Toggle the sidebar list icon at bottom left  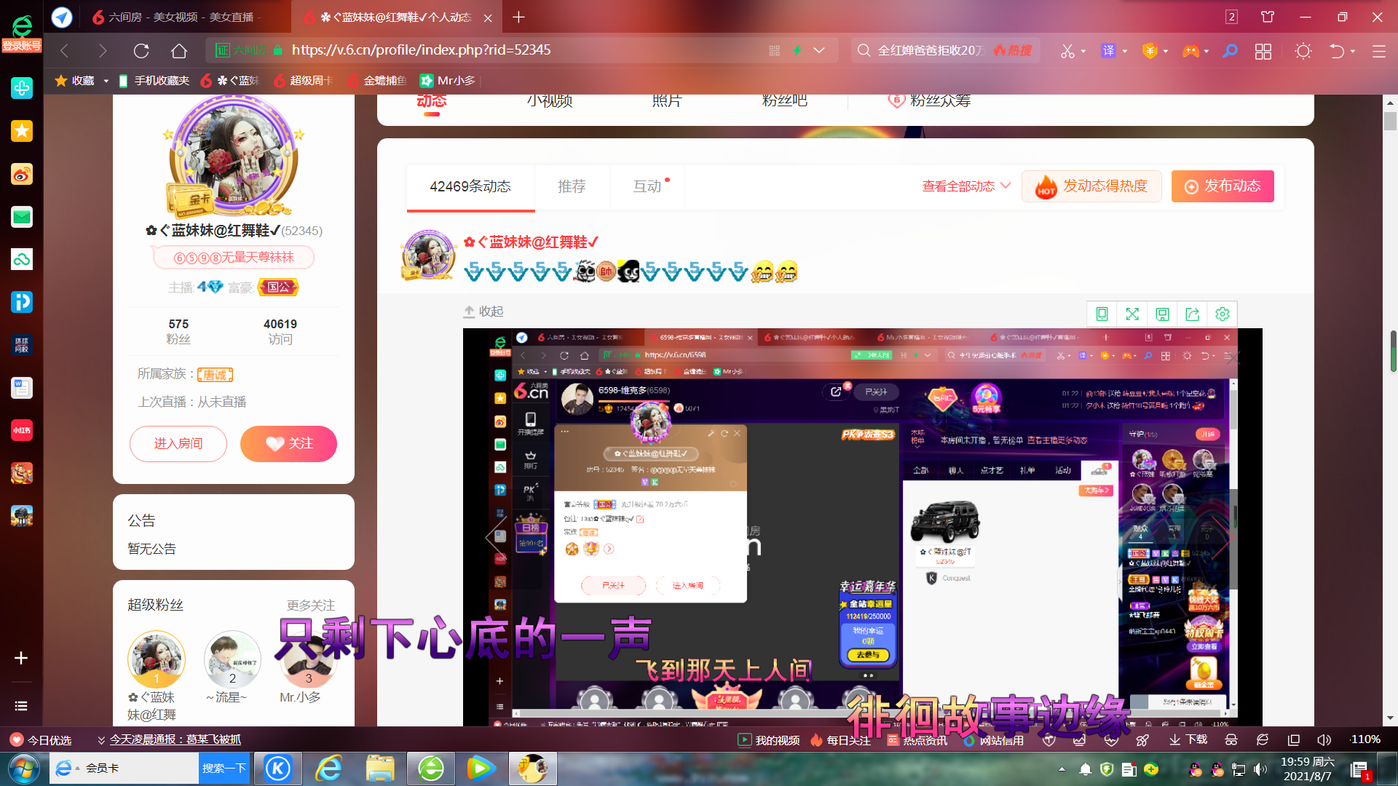tap(21, 706)
